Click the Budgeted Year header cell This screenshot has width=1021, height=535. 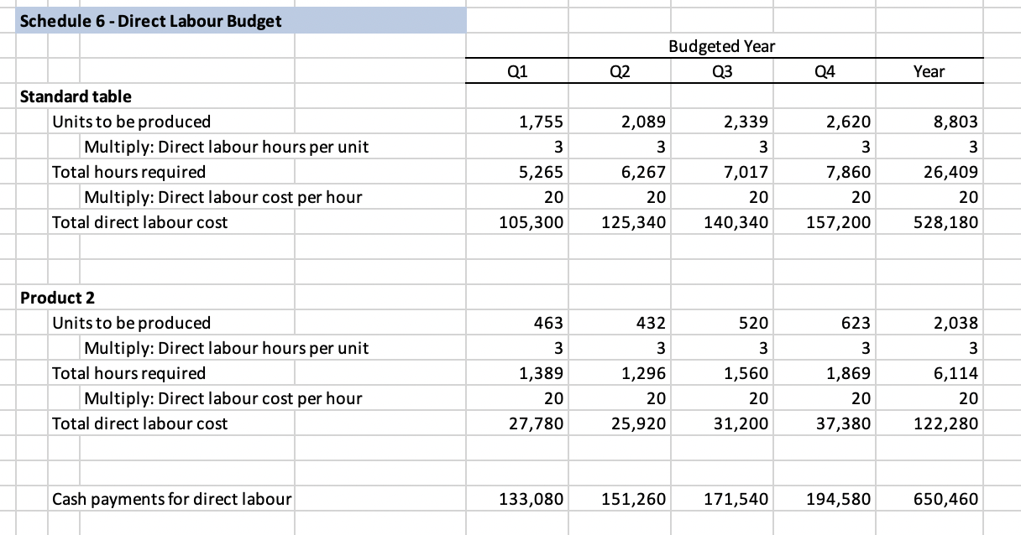coord(722,46)
